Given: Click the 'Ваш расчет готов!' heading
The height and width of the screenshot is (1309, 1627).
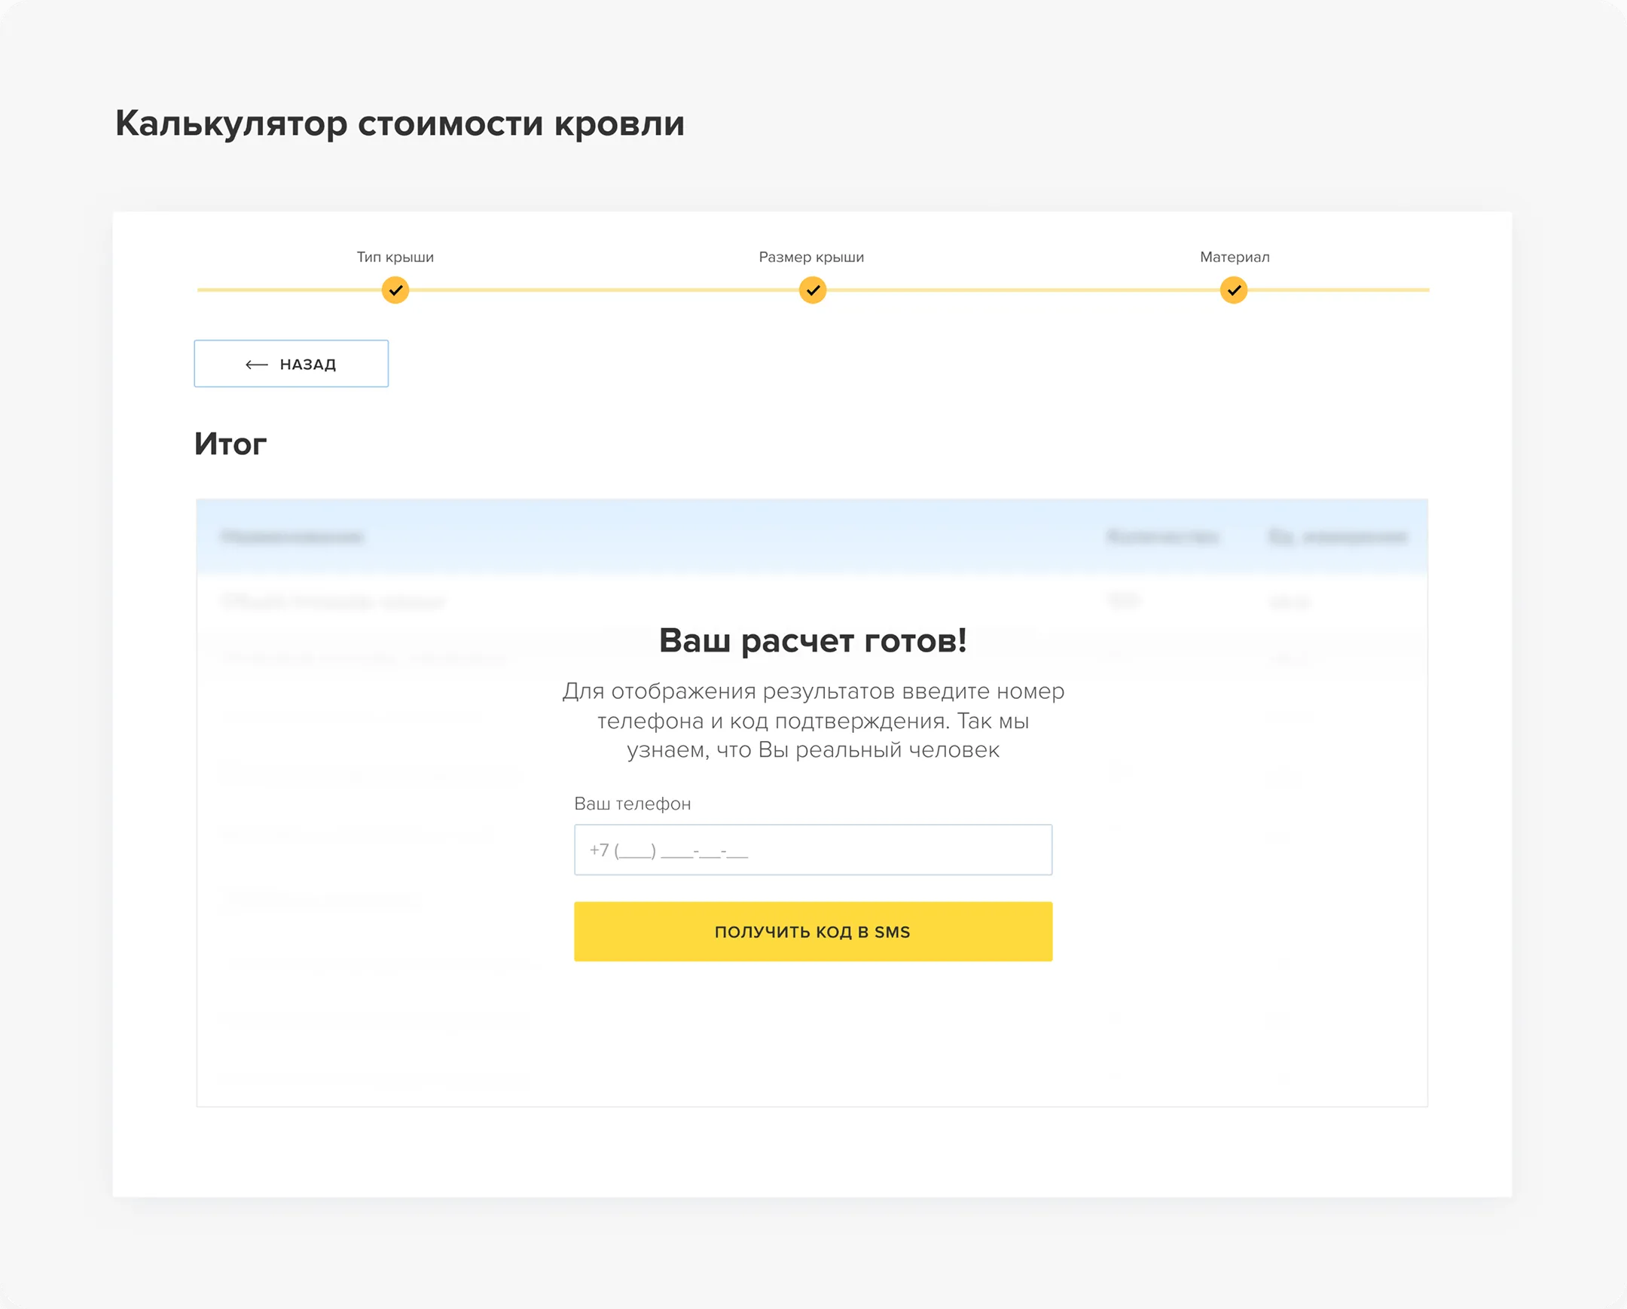Looking at the screenshot, I should (813, 640).
